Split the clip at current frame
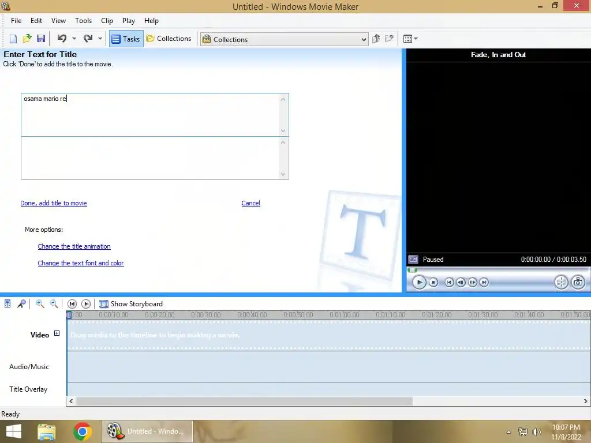Image resolution: width=591 pixels, height=443 pixels. point(561,282)
